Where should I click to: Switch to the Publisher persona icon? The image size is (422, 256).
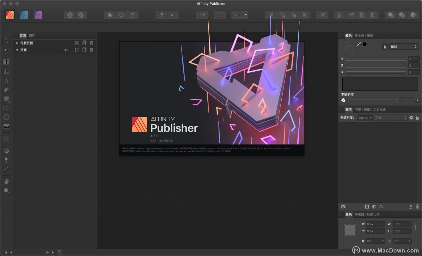[10, 15]
